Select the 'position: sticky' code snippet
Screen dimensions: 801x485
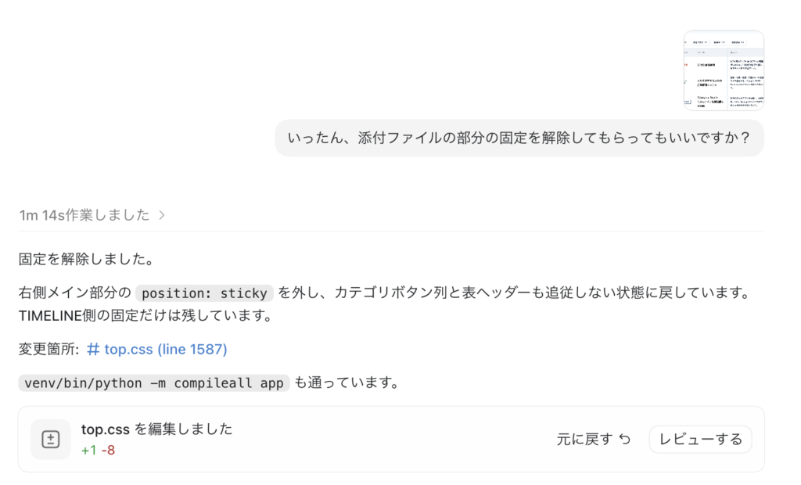pyautogui.click(x=204, y=293)
